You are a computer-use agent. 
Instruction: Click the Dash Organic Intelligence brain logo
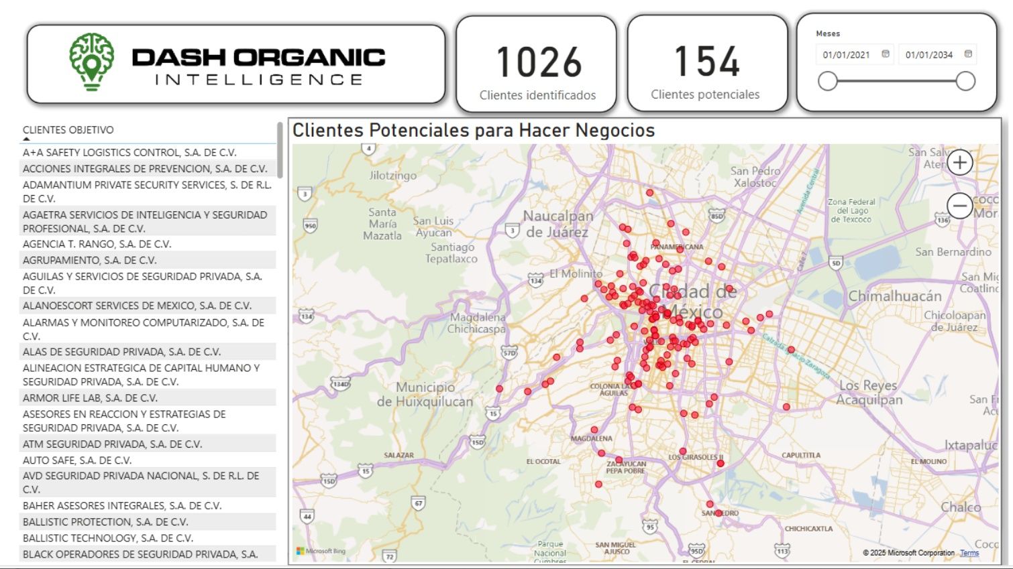tap(92, 62)
